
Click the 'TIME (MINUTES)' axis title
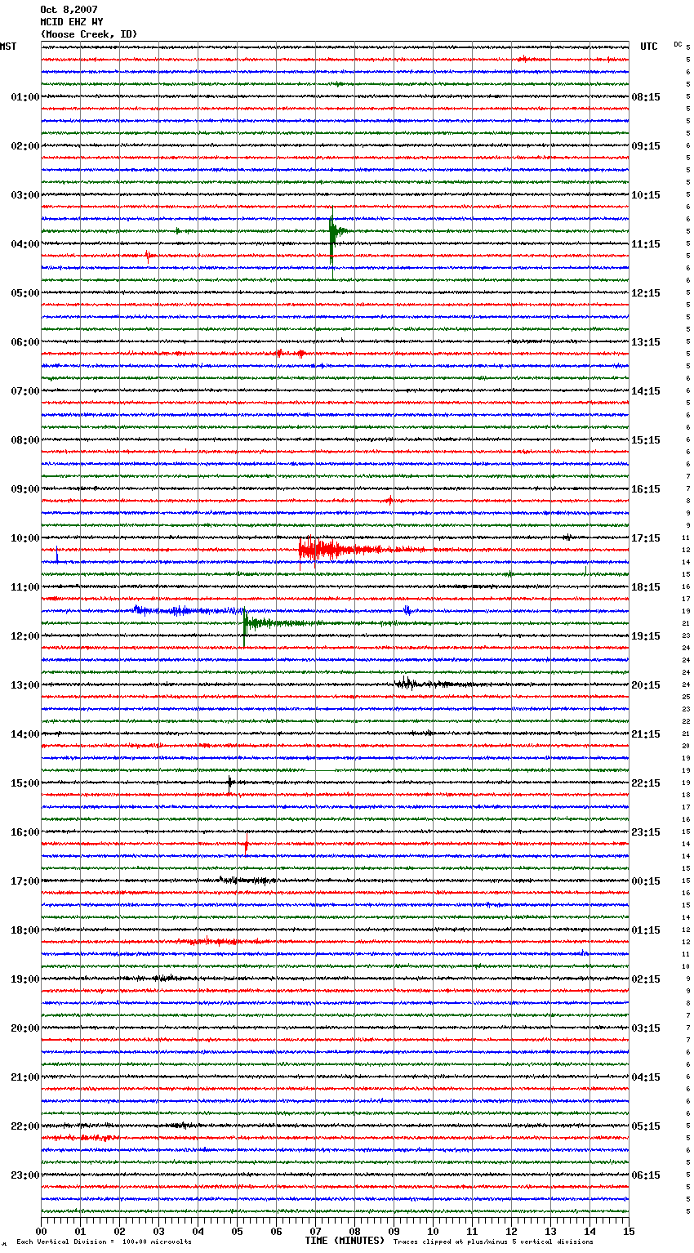tap(345, 1241)
